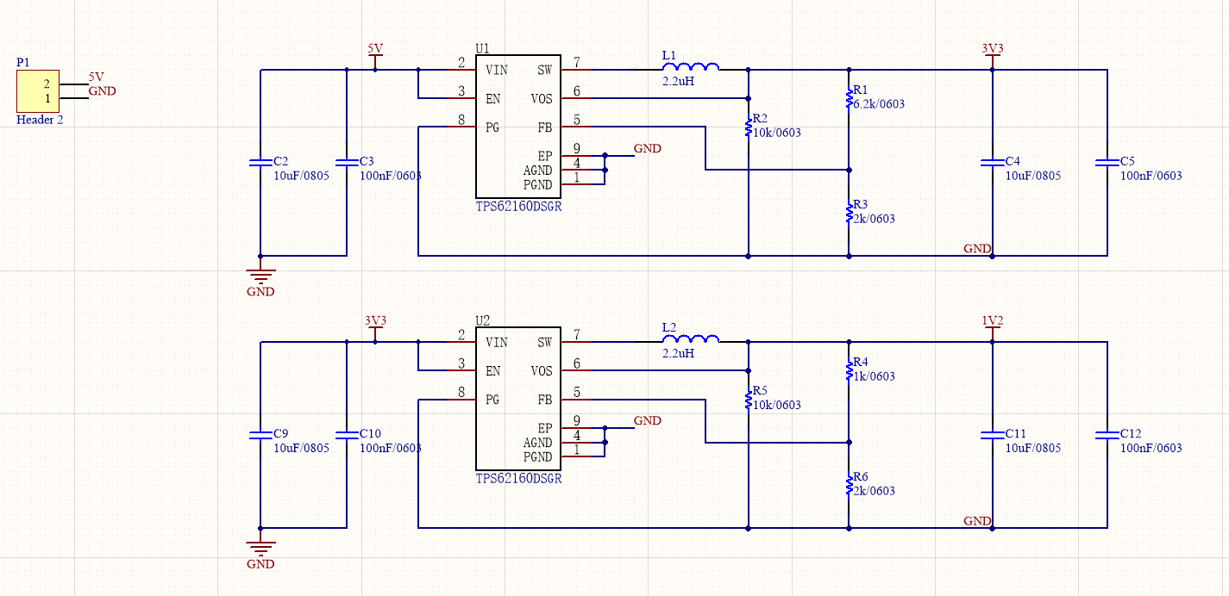Click the "1k/0603" value of R4
This screenshot has width=1229, height=596.
point(874,376)
